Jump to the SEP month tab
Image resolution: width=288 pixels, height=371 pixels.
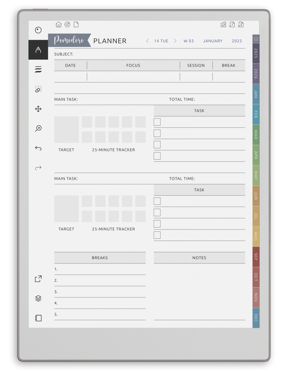pos(256,257)
